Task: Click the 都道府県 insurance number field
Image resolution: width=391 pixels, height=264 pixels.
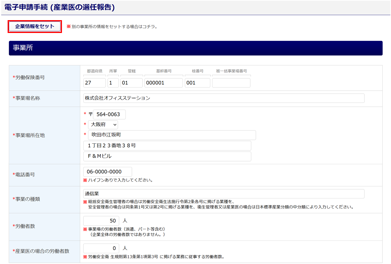Action: [94, 83]
